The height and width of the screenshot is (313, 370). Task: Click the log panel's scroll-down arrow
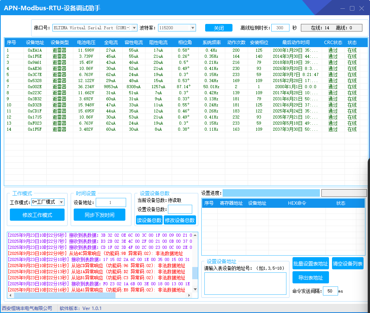pos(195,289)
